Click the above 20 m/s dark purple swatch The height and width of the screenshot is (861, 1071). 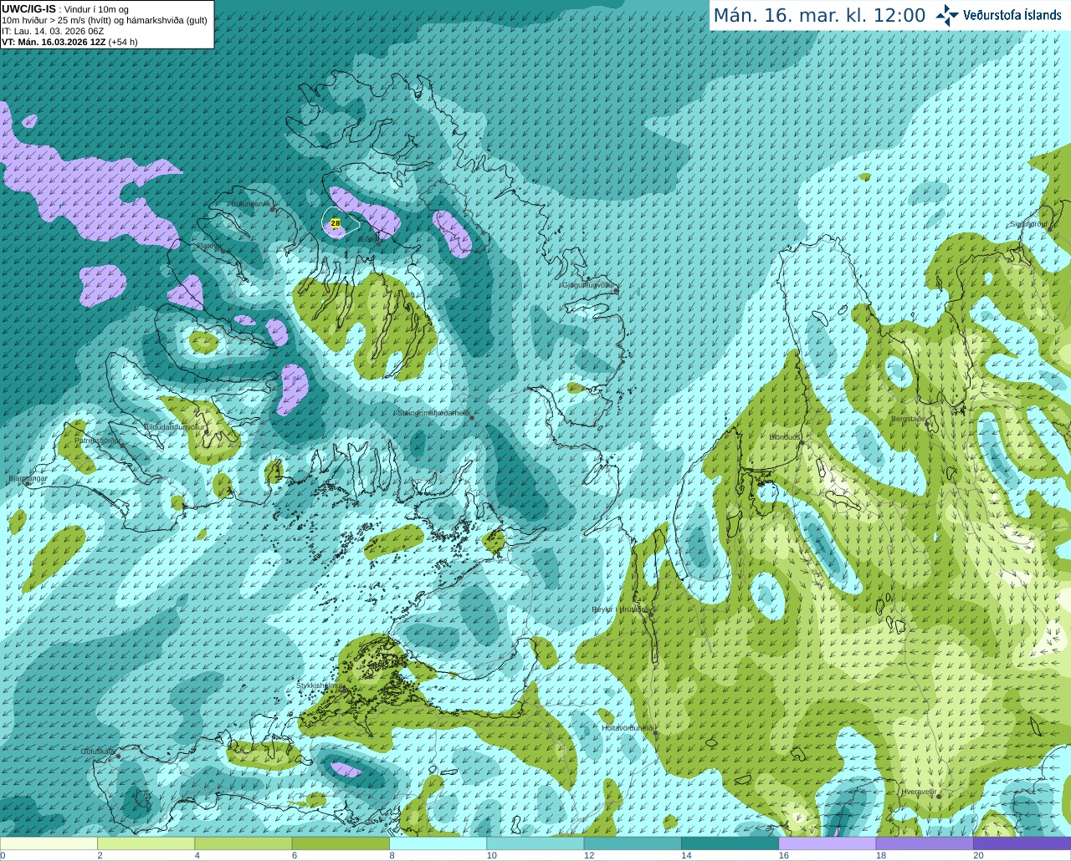pyautogui.click(x=1022, y=843)
